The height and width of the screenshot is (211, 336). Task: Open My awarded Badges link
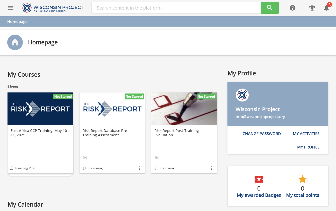[259, 195]
